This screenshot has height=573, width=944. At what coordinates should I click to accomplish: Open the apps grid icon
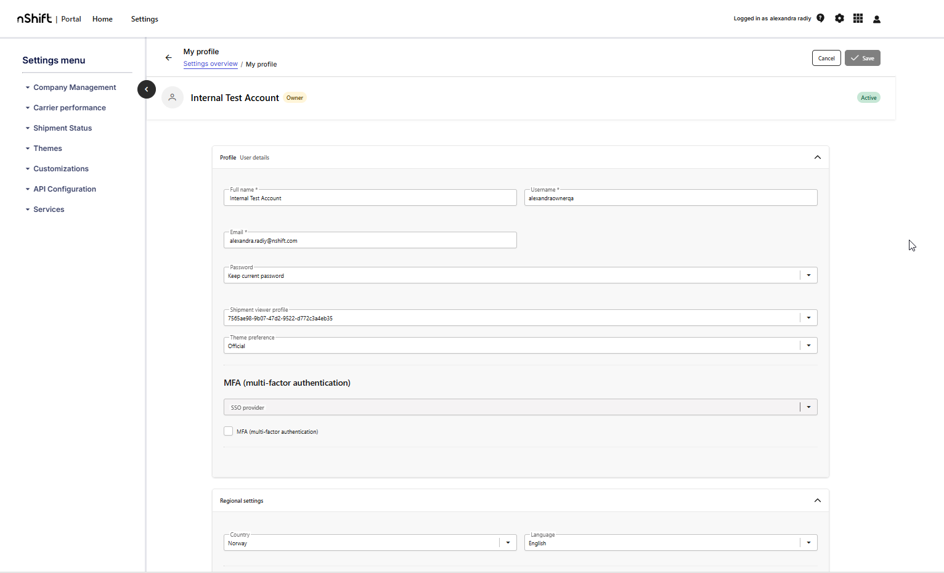[x=858, y=18]
